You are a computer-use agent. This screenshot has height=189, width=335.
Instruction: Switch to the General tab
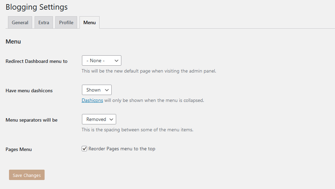click(x=20, y=22)
